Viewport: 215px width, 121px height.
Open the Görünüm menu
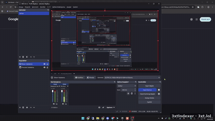[35, 7]
